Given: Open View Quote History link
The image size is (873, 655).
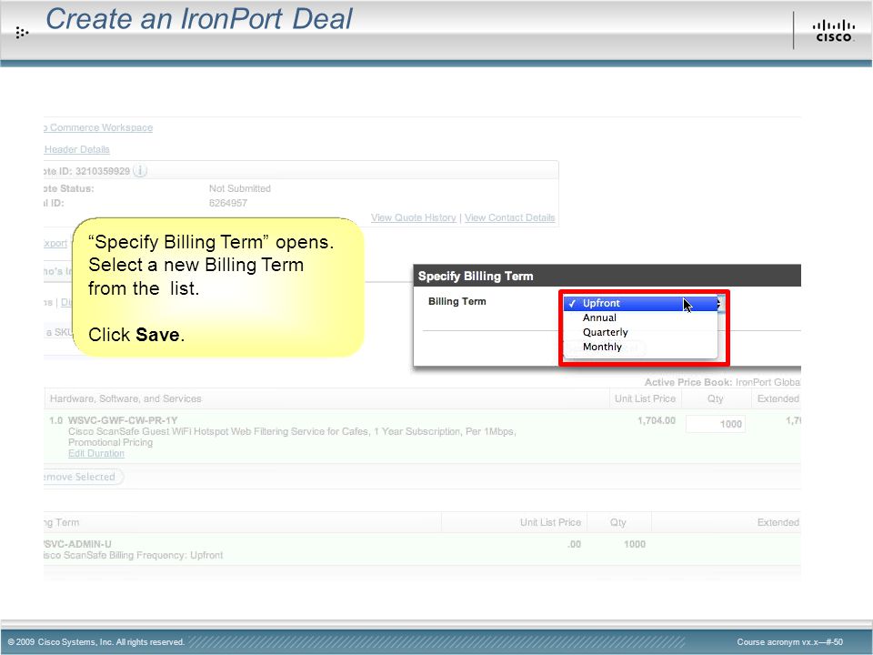Looking at the screenshot, I should 413,217.
